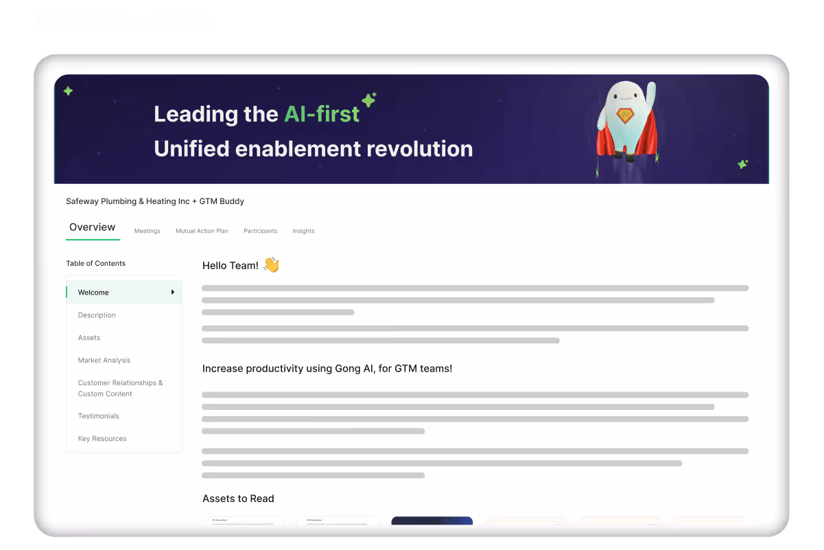Click the waving hand emoji
824x550 pixels.
pyautogui.click(x=272, y=265)
